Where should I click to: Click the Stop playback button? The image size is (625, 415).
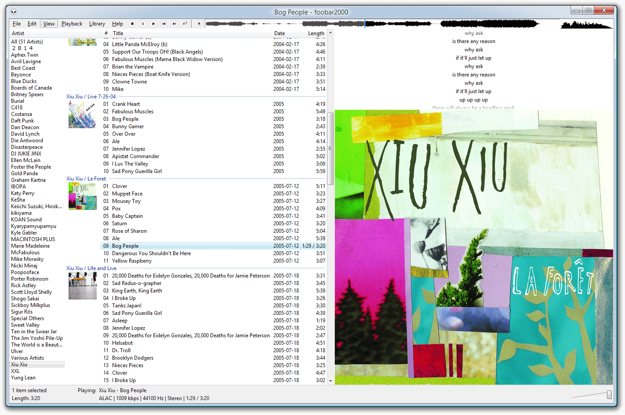click(x=132, y=24)
